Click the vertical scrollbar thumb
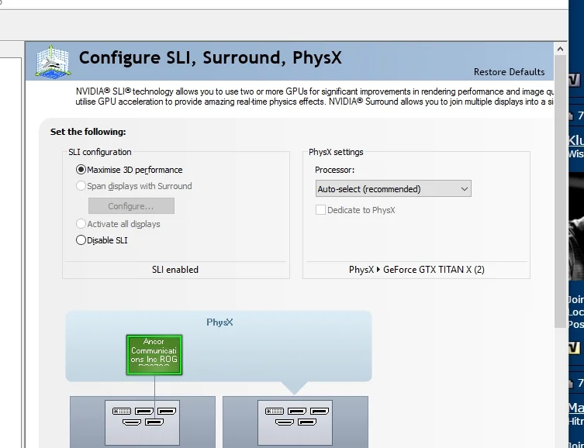 [x=560, y=191]
